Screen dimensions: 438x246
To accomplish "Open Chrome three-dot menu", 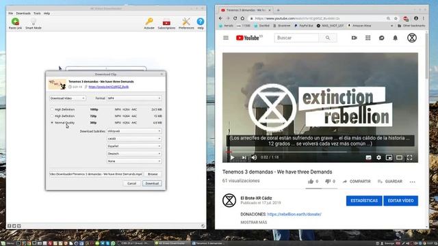I will point(424,18).
